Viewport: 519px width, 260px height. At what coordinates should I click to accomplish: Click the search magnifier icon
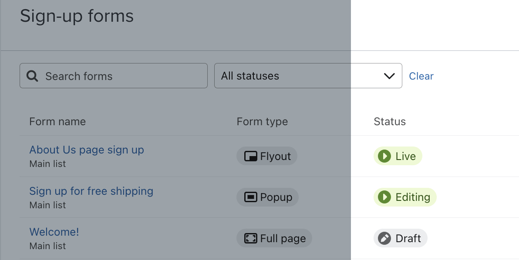(33, 76)
